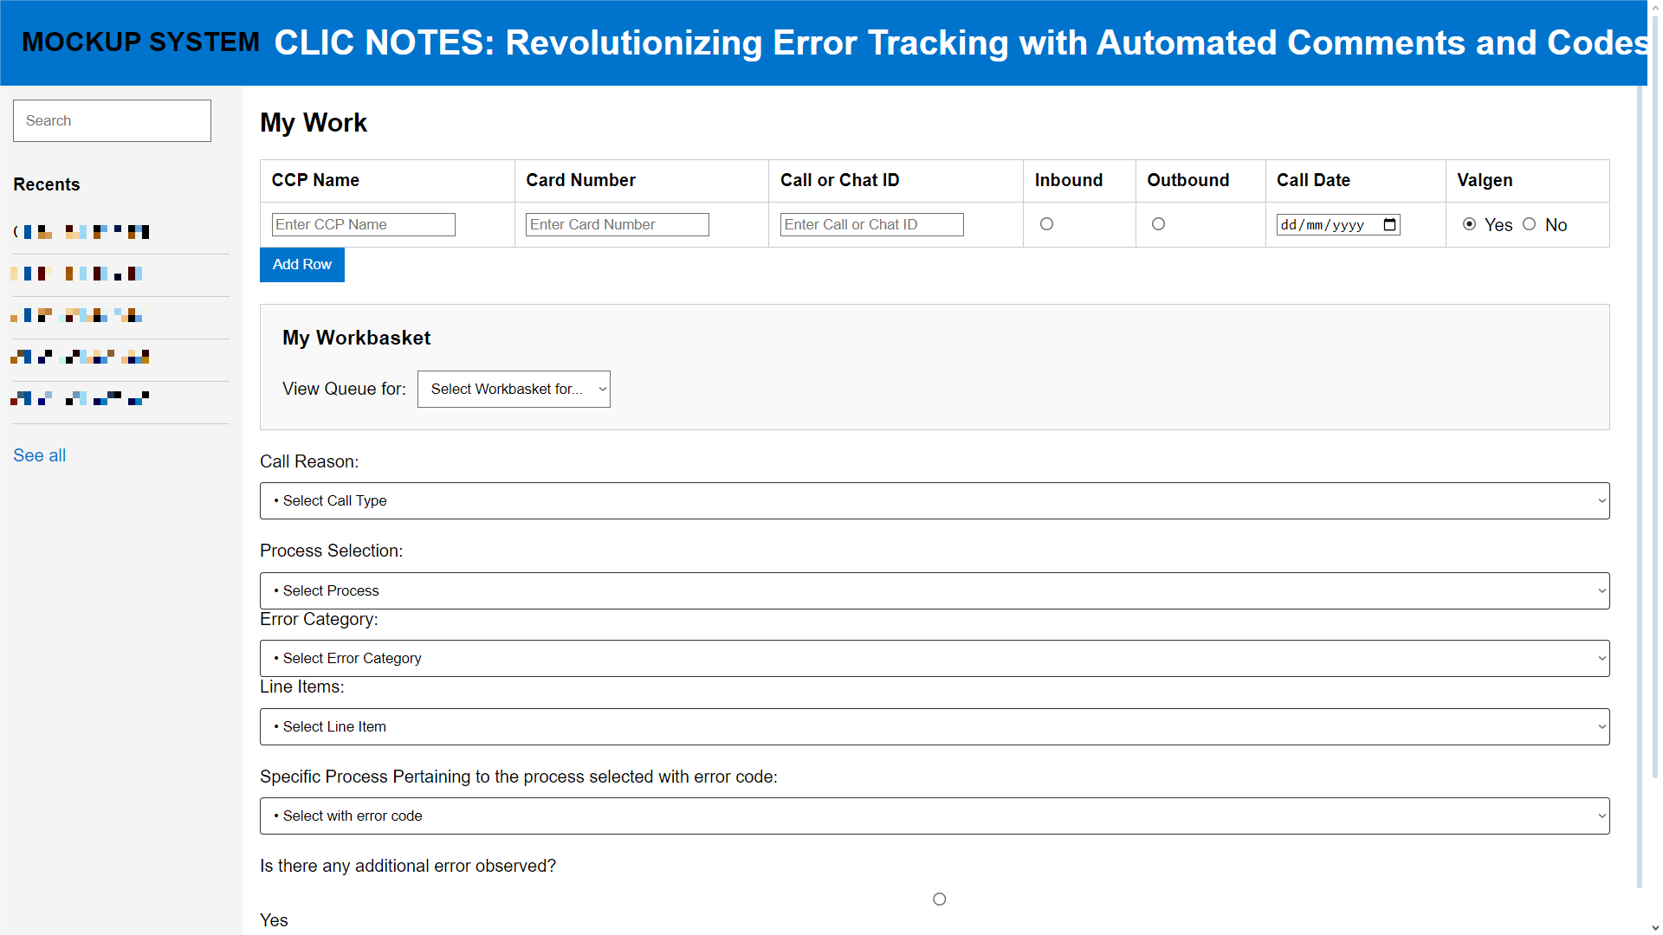Open the Select Line Item dropdown
The image size is (1663, 935).
tap(935, 727)
